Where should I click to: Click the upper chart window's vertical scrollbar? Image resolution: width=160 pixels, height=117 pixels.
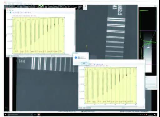click(75, 32)
